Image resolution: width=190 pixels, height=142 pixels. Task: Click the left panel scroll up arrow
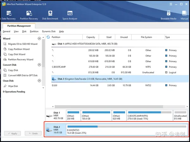43,37
